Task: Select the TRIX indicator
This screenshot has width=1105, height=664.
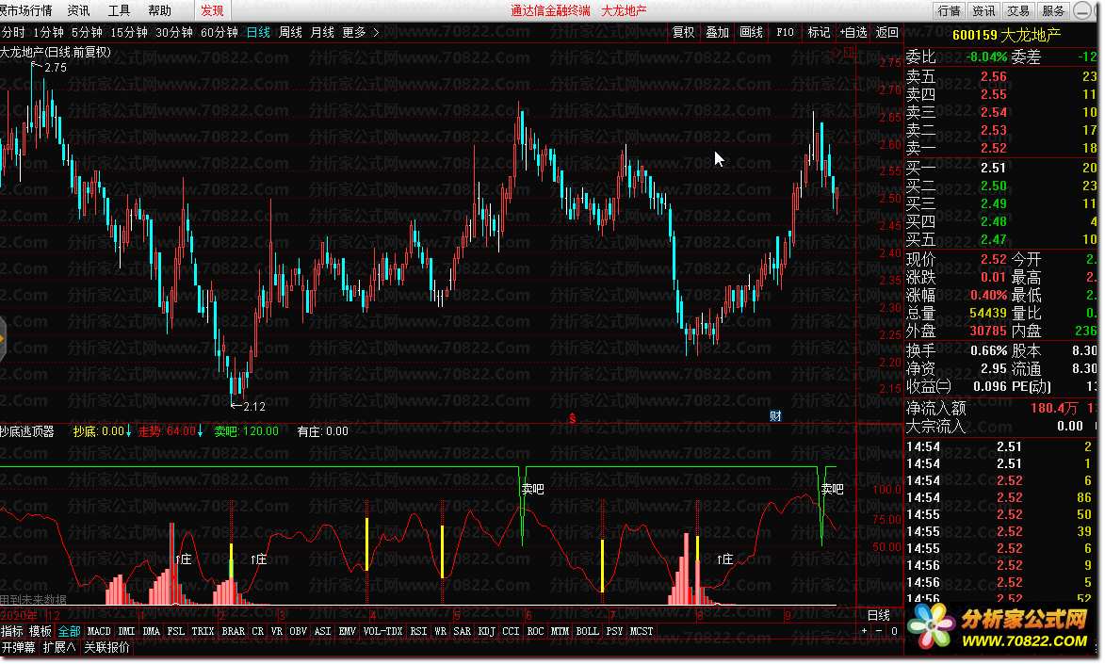Action: click(x=203, y=632)
